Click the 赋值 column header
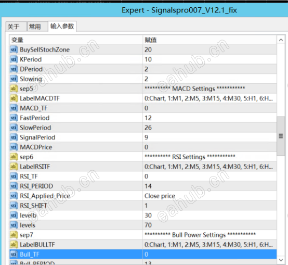The height and width of the screenshot is (265, 288). coord(210,40)
